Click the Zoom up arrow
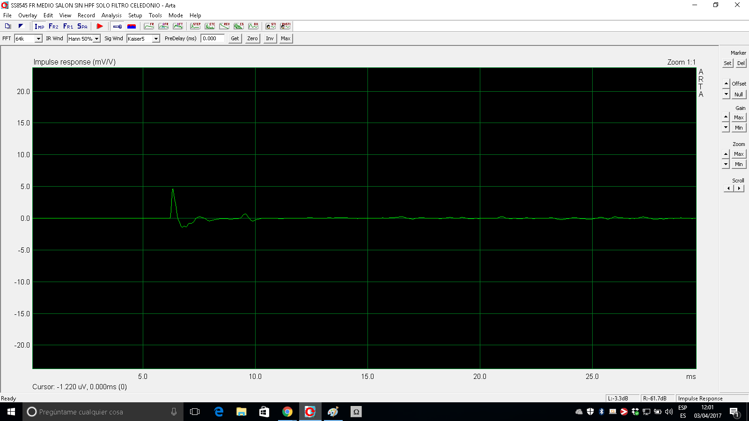This screenshot has width=749, height=421. point(726,153)
